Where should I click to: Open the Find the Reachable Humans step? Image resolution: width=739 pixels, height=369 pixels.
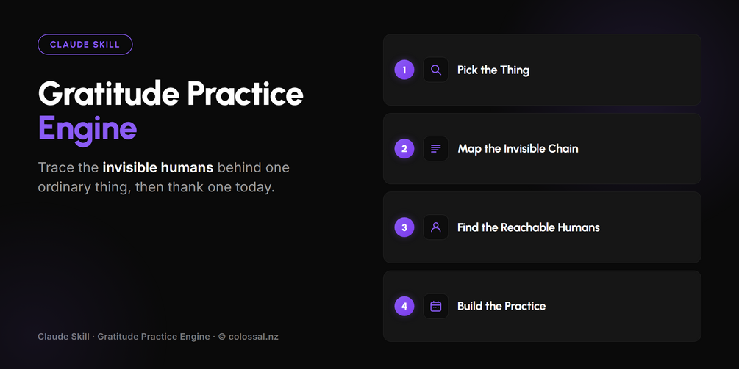tap(542, 227)
